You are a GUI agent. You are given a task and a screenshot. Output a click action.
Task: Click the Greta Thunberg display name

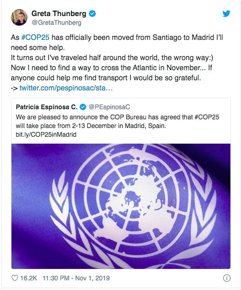[x=59, y=14]
